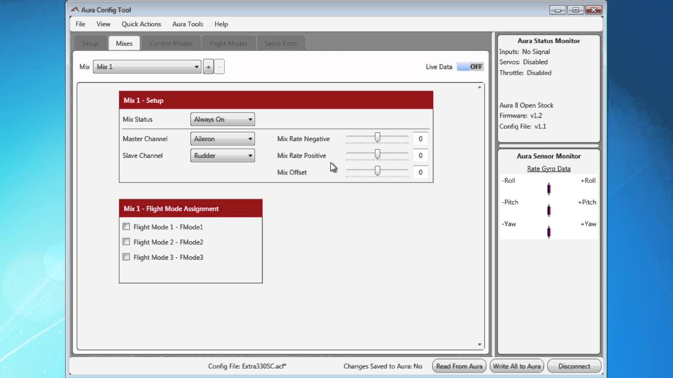Maximize the Aura Config Tool window
The height and width of the screenshot is (378, 673).
pyautogui.click(x=576, y=9)
